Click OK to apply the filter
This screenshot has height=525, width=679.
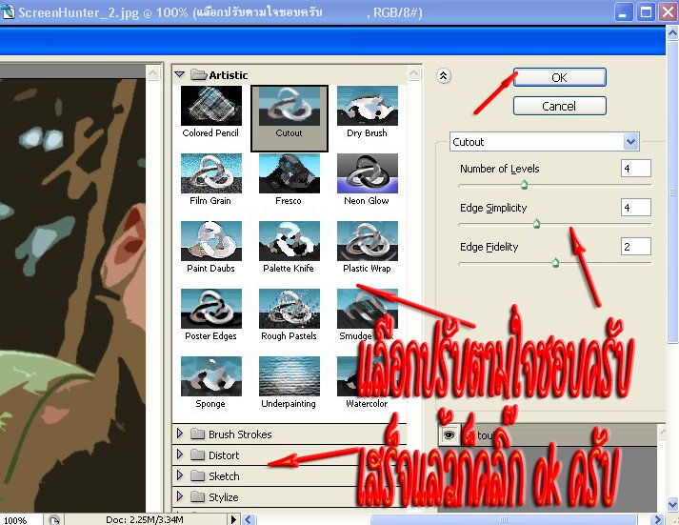559,77
